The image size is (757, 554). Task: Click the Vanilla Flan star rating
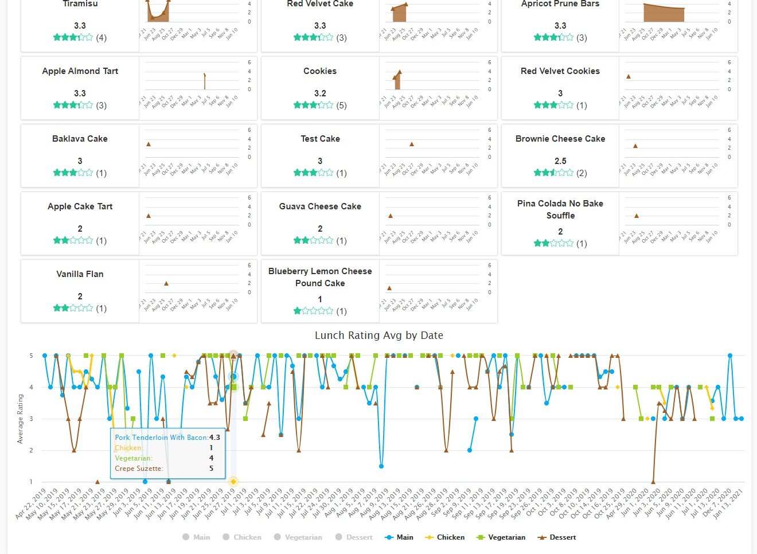tap(73, 308)
